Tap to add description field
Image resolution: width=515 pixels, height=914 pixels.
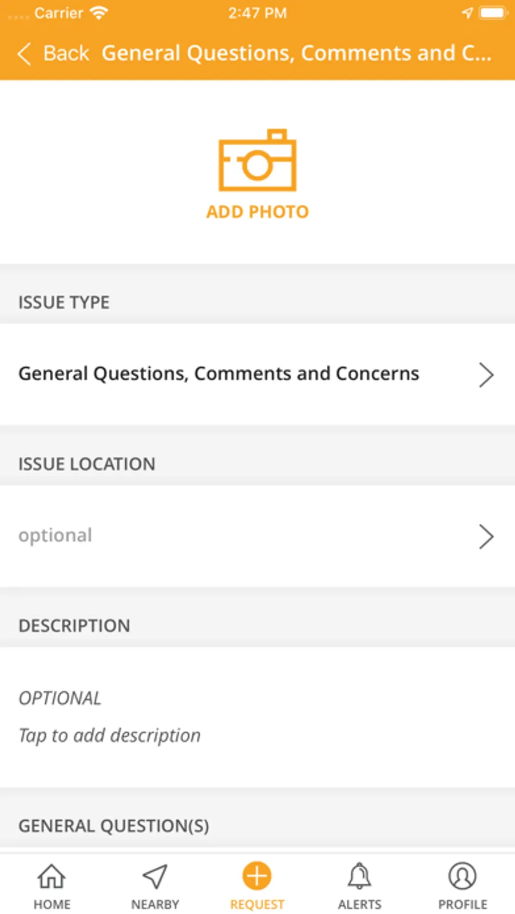pyautogui.click(x=110, y=735)
